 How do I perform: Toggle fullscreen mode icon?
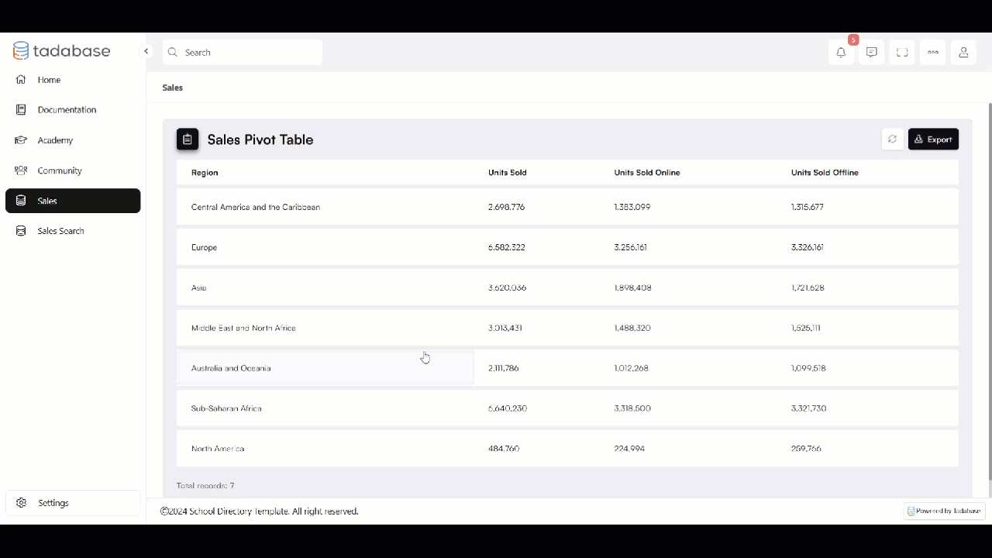[902, 53]
